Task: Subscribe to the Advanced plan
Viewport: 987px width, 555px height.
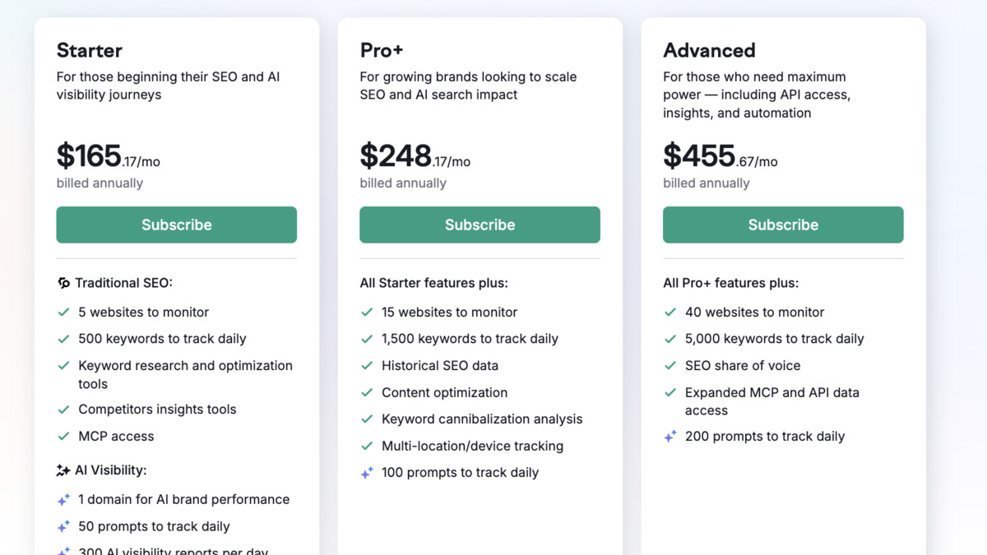Action: (783, 224)
